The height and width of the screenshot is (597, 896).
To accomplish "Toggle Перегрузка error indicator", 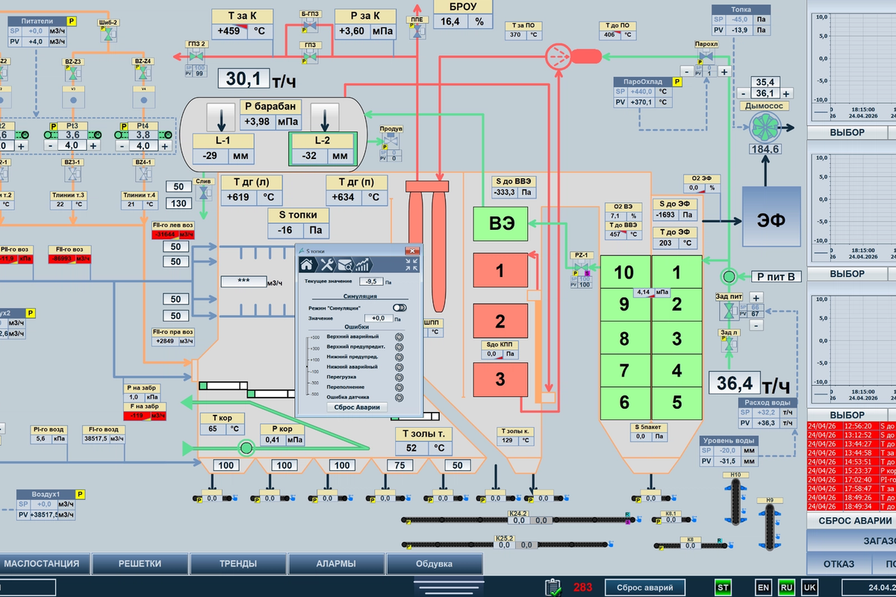I will click(399, 378).
